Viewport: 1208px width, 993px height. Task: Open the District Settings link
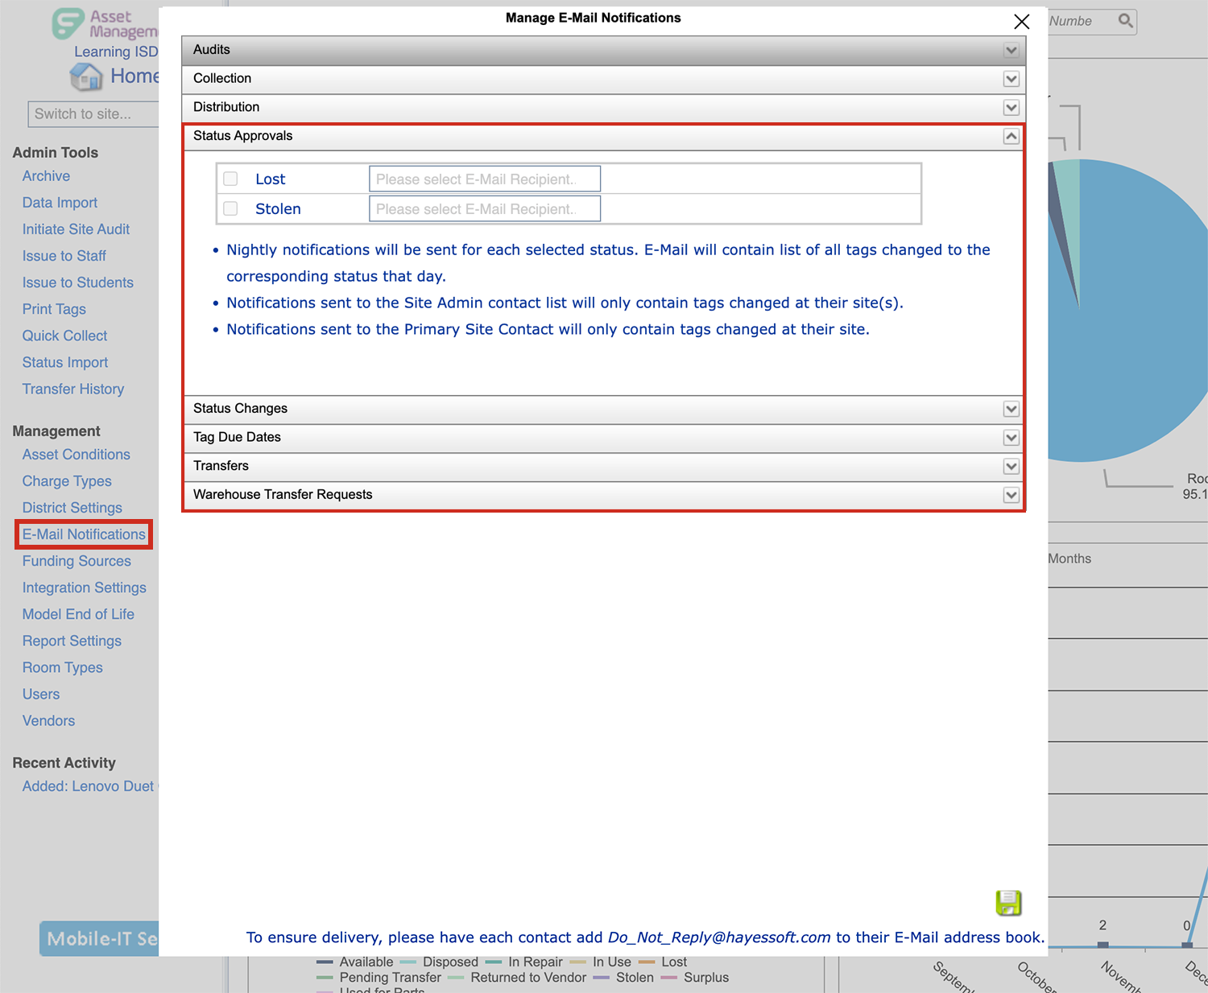pos(72,508)
